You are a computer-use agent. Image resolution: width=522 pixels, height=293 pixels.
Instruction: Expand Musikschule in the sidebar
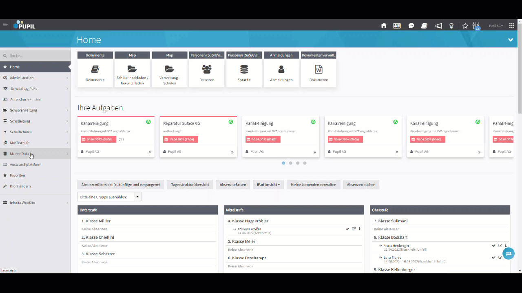pos(35,143)
